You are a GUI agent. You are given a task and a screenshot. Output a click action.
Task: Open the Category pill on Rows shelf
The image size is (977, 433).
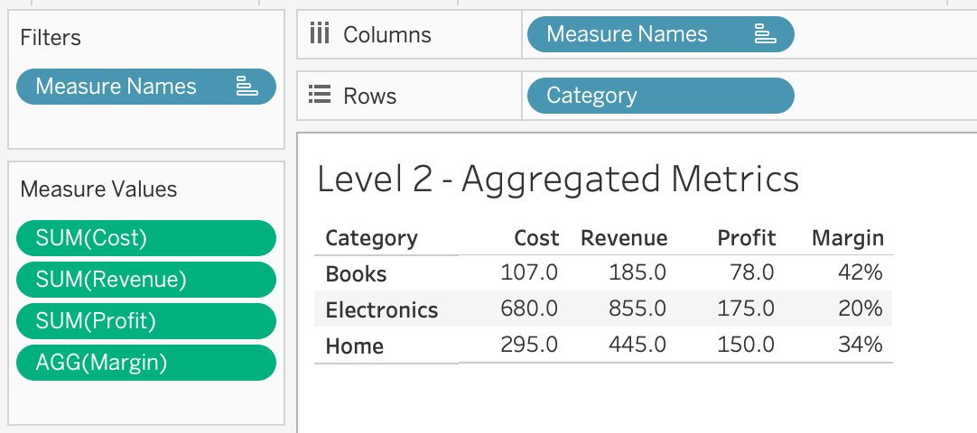(659, 96)
